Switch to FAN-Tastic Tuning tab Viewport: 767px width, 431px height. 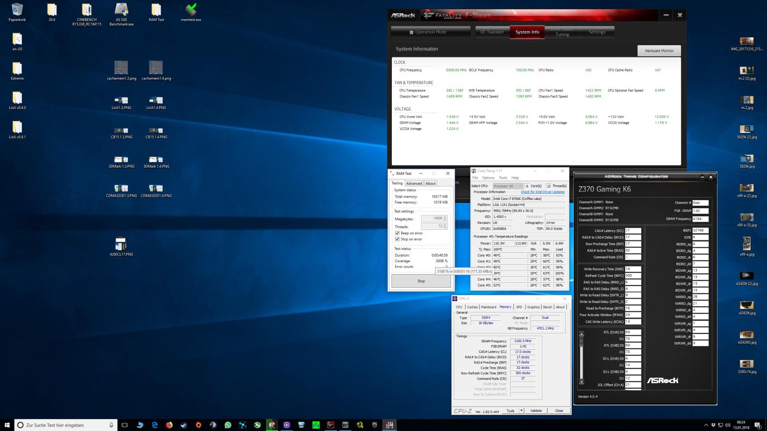562,32
